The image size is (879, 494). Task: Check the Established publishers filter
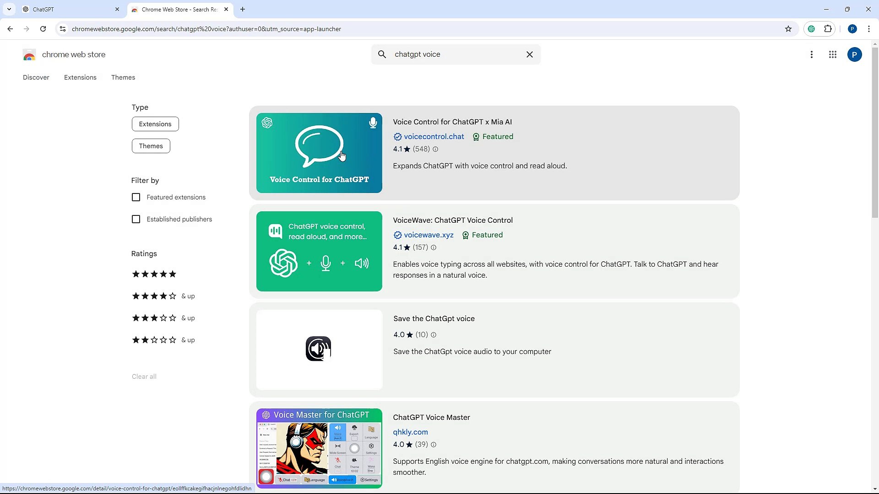[136, 219]
